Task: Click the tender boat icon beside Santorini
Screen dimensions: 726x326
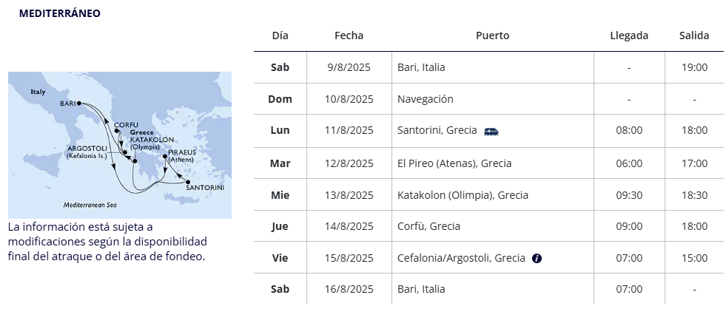Action: (491, 132)
